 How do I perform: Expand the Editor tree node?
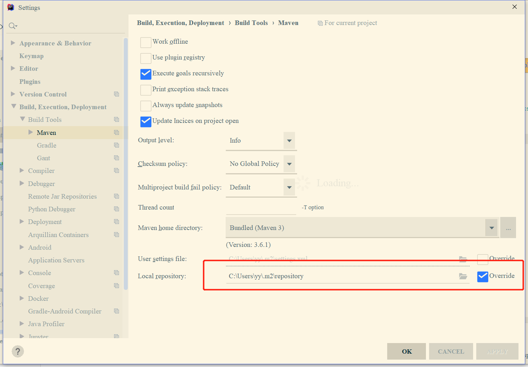pos(13,68)
